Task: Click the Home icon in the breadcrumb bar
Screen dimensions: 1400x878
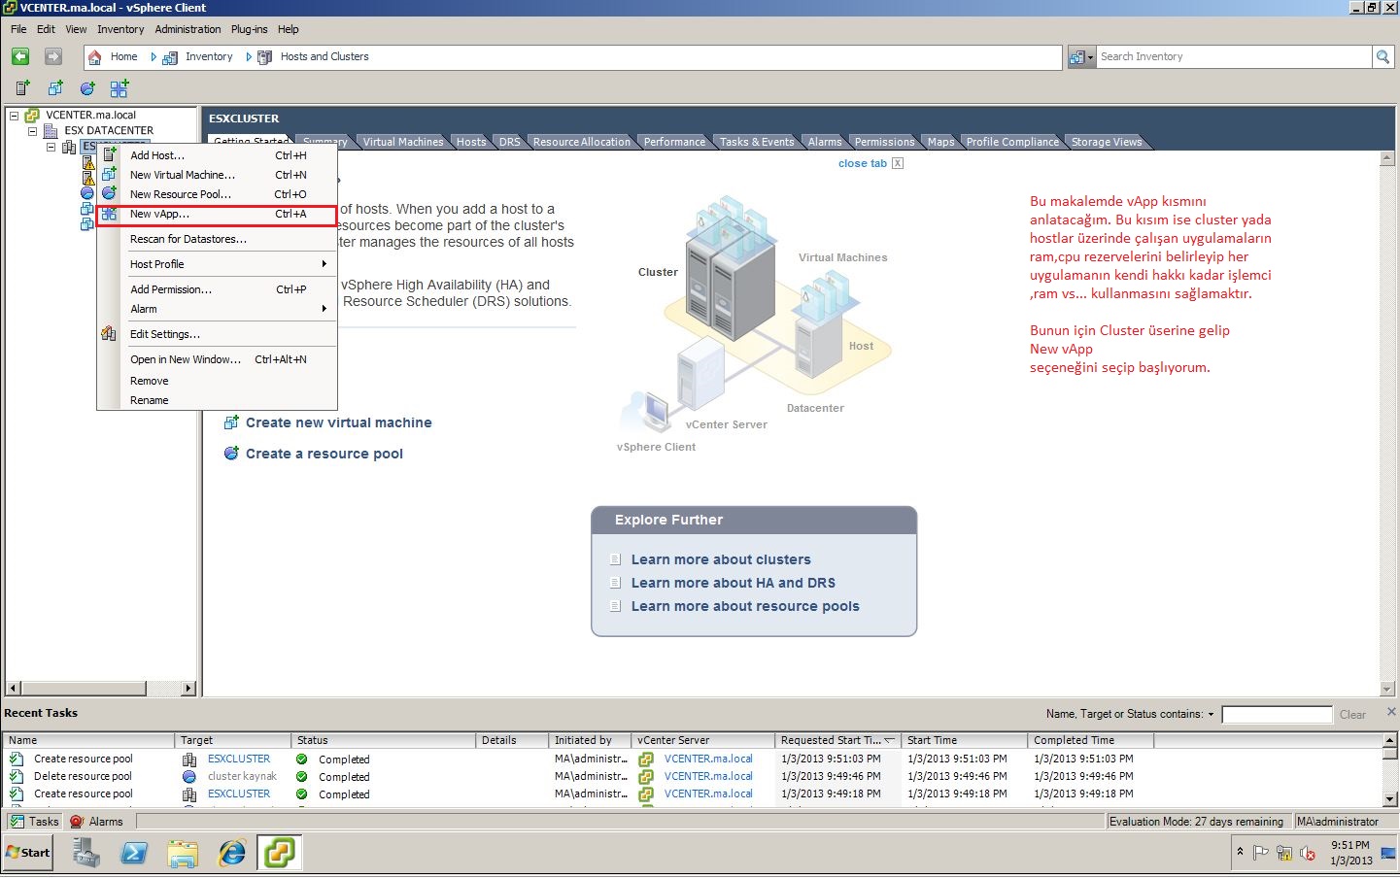Action: tap(94, 57)
